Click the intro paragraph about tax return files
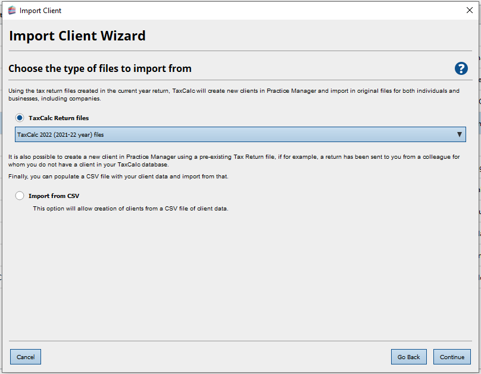This screenshot has width=481, height=374. (x=232, y=94)
